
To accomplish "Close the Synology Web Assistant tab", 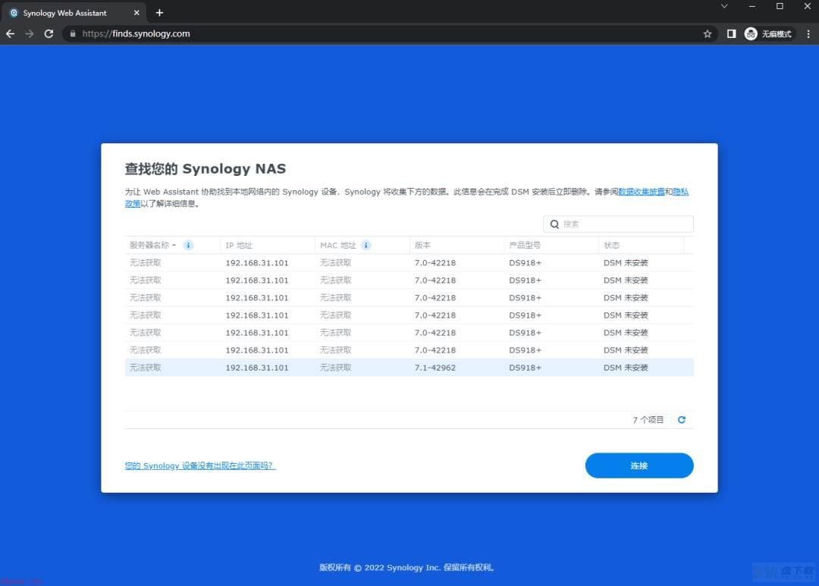I will pos(136,13).
